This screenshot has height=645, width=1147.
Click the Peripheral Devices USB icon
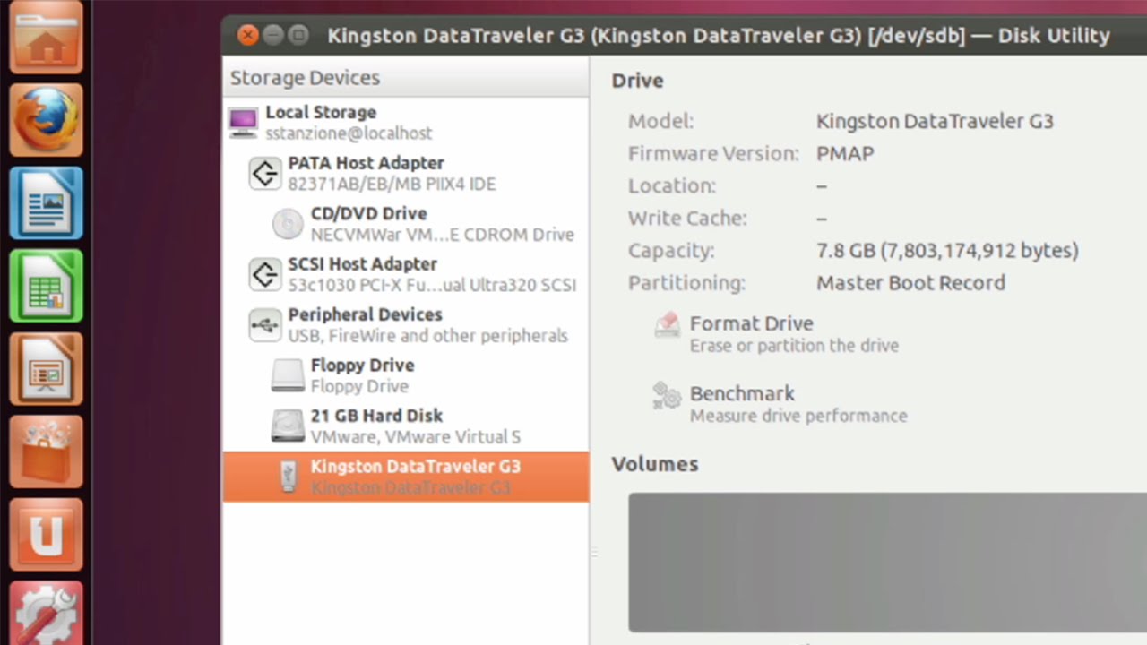(265, 325)
